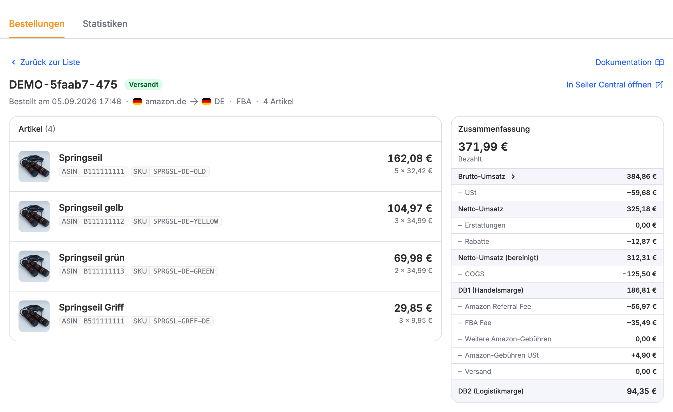Click the 3 × 9,95 € quantity line
The width and height of the screenshot is (673, 412).
click(415, 320)
